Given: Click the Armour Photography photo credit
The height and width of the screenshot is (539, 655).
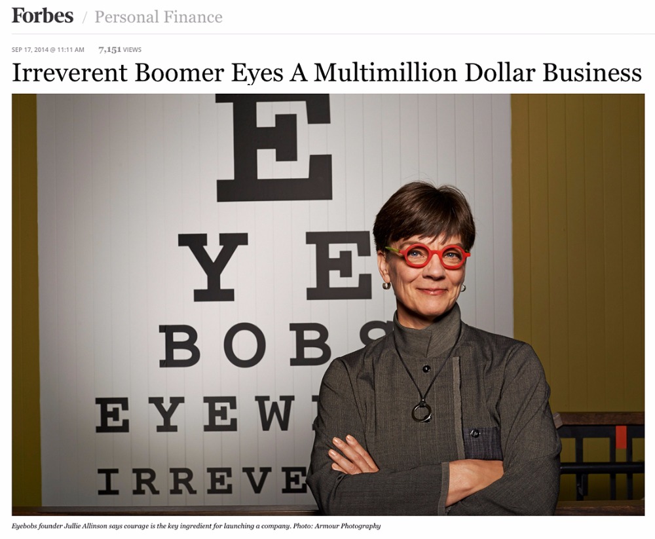Looking at the screenshot, I should click(x=348, y=526).
